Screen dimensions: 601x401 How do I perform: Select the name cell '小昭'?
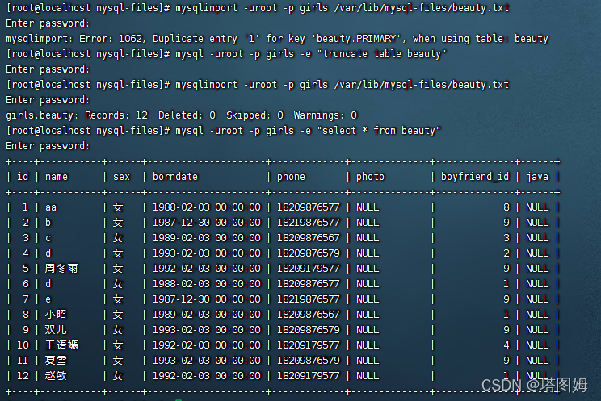tap(56, 315)
